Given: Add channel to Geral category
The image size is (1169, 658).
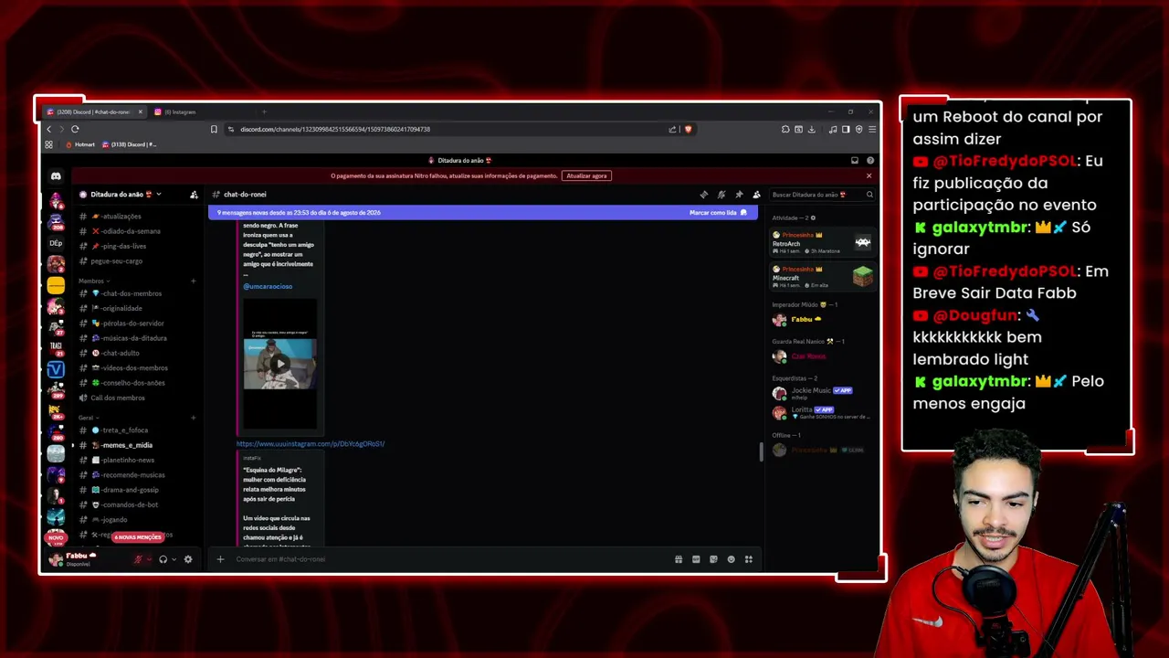Looking at the screenshot, I should (193, 418).
